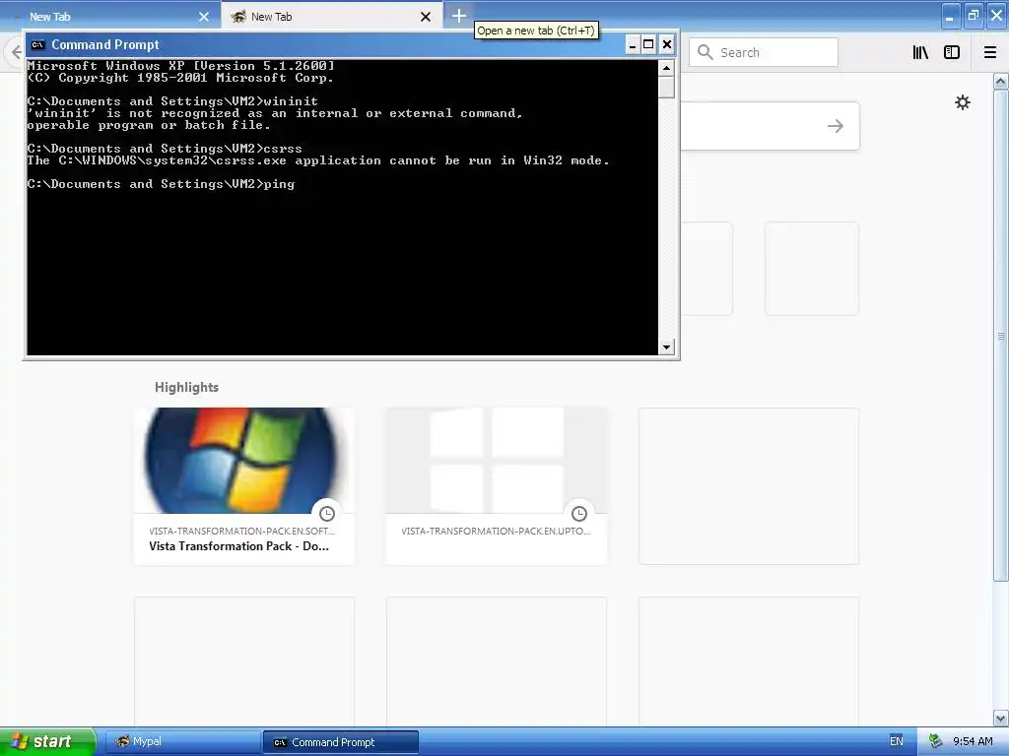The image size is (1009, 756).
Task: Click Command Prompt scrollbar down arrow
Action: tap(666, 347)
